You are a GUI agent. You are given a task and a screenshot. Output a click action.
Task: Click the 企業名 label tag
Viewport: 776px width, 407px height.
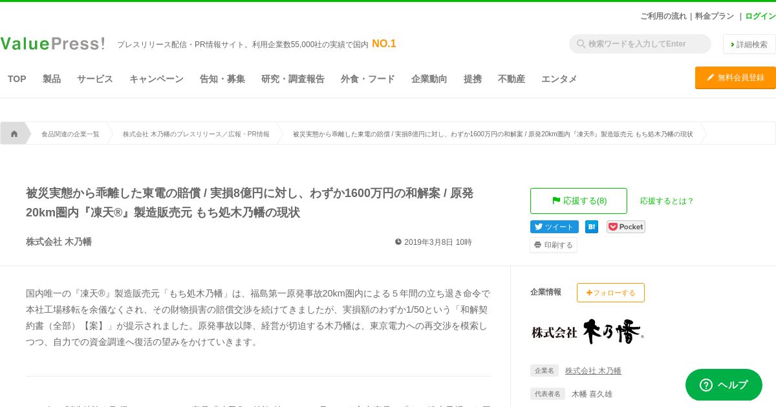[x=544, y=371]
